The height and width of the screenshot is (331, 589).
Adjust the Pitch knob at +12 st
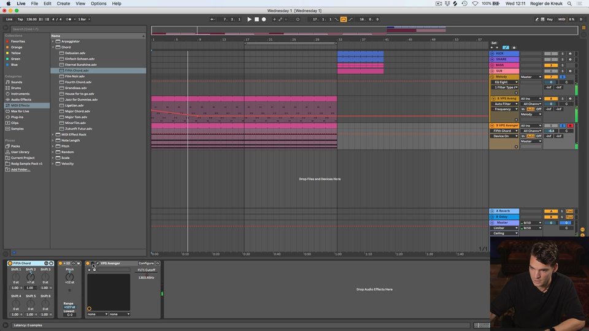(x=69, y=277)
